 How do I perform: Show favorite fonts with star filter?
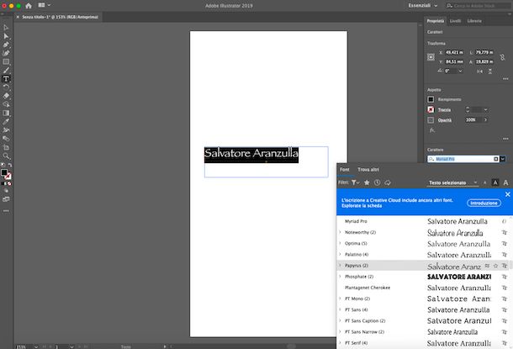367,182
